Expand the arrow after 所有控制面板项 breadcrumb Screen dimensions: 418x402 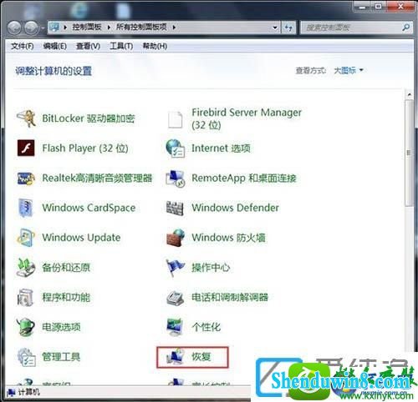pos(174,28)
